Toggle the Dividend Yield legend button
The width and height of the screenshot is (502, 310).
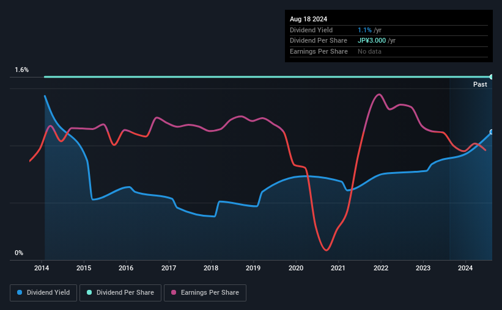pyautogui.click(x=43, y=292)
